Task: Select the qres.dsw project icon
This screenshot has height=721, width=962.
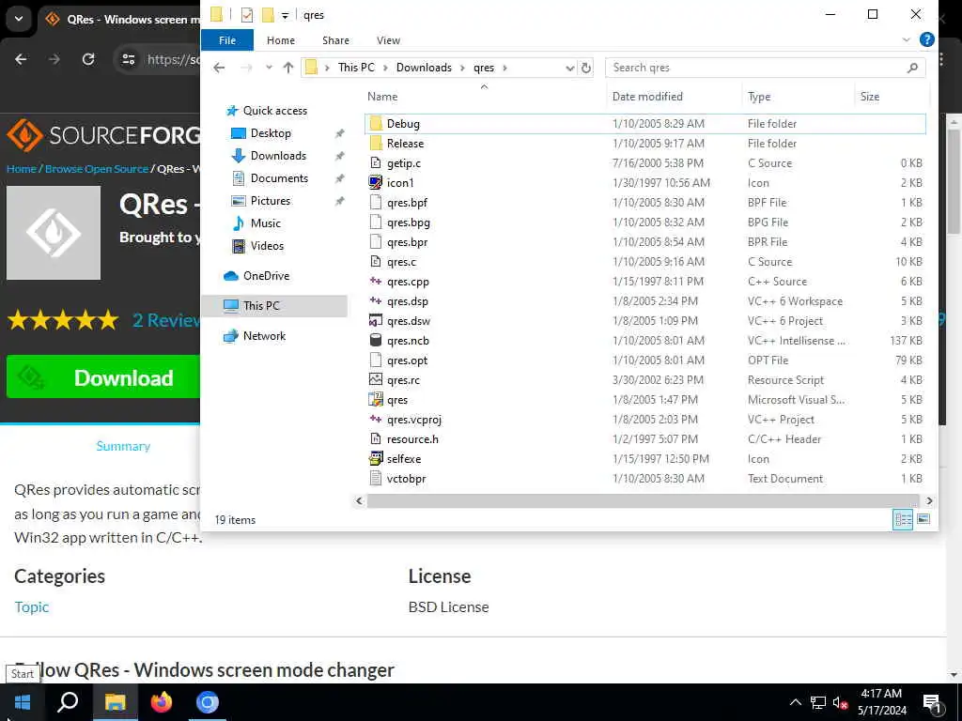Action: (376, 321)
